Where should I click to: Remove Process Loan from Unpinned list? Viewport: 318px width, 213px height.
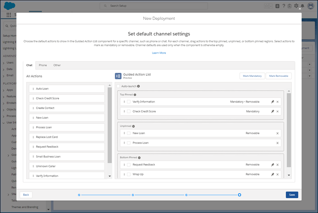click(278, 143)
